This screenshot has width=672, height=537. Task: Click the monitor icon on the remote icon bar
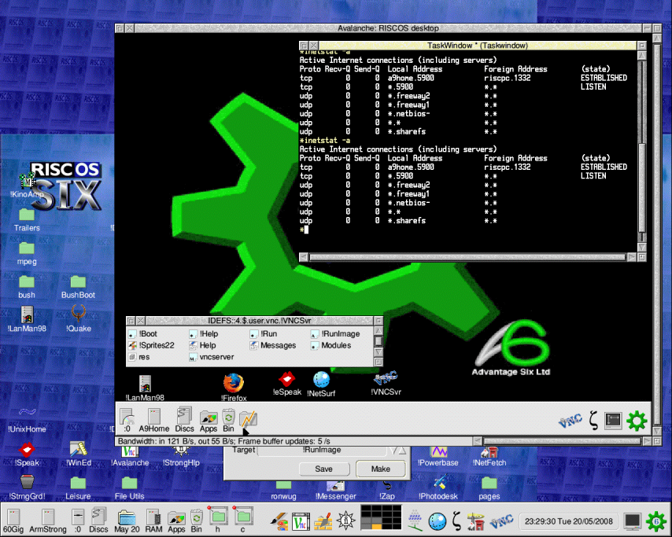(613, 421)
